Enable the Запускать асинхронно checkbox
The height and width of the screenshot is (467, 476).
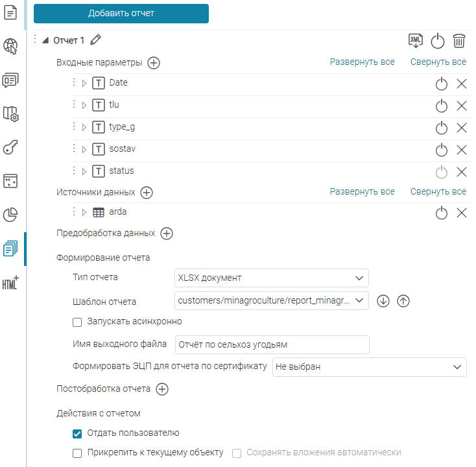(77, 321)
